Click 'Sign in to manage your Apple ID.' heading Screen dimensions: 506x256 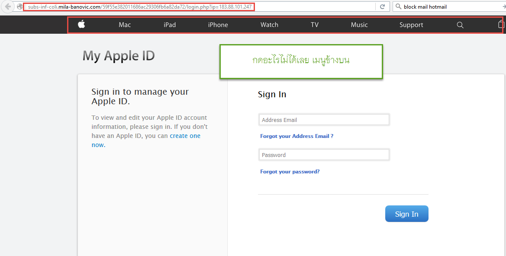(140, 96)
